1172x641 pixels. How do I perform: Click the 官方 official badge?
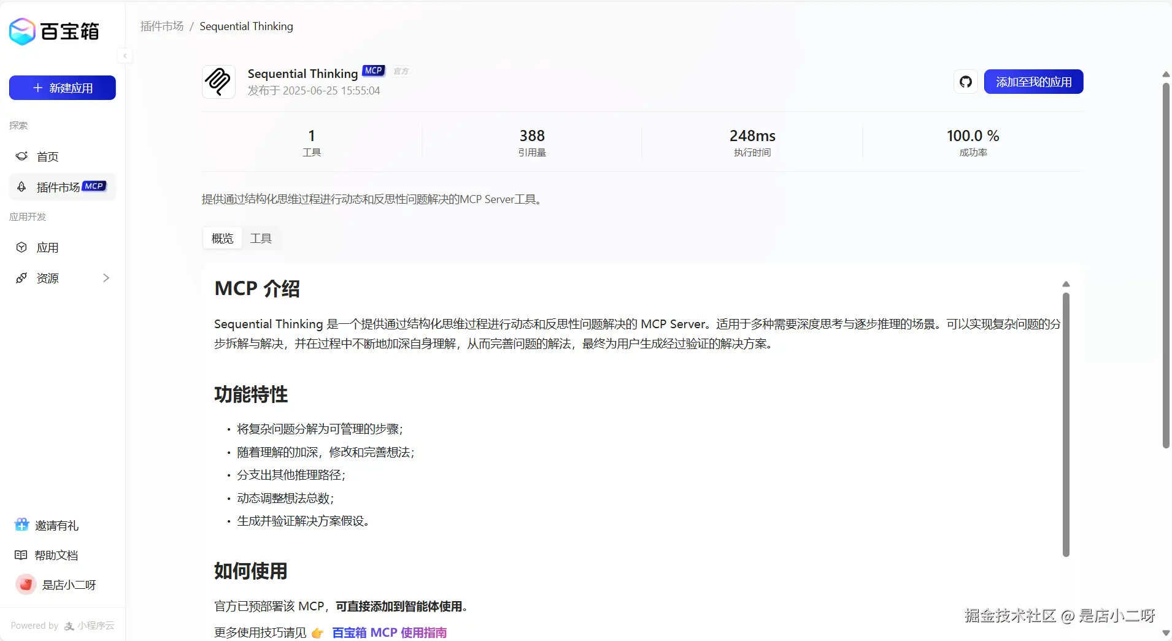pyautogui.click(x=401, y=71)
